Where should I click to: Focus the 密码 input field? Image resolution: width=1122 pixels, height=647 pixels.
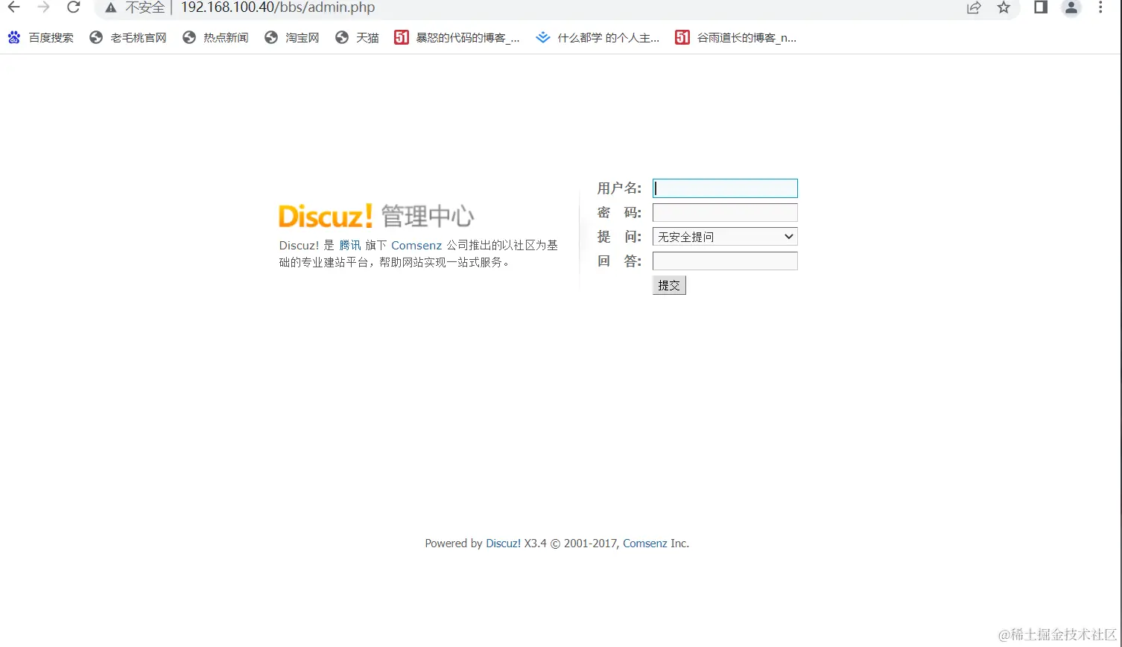(725, 212)
